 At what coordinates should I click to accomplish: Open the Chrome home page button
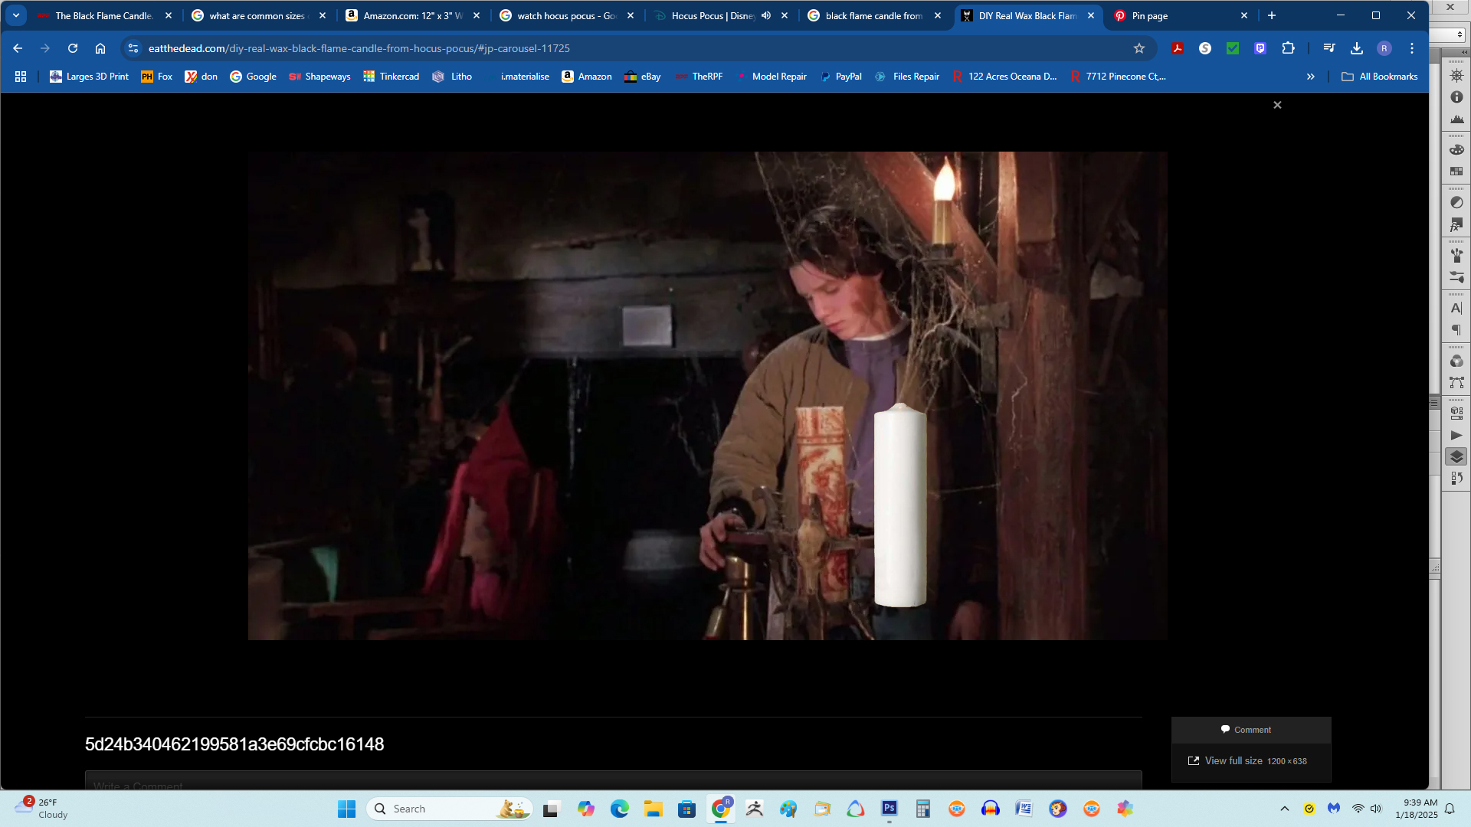tap(100, 48)
